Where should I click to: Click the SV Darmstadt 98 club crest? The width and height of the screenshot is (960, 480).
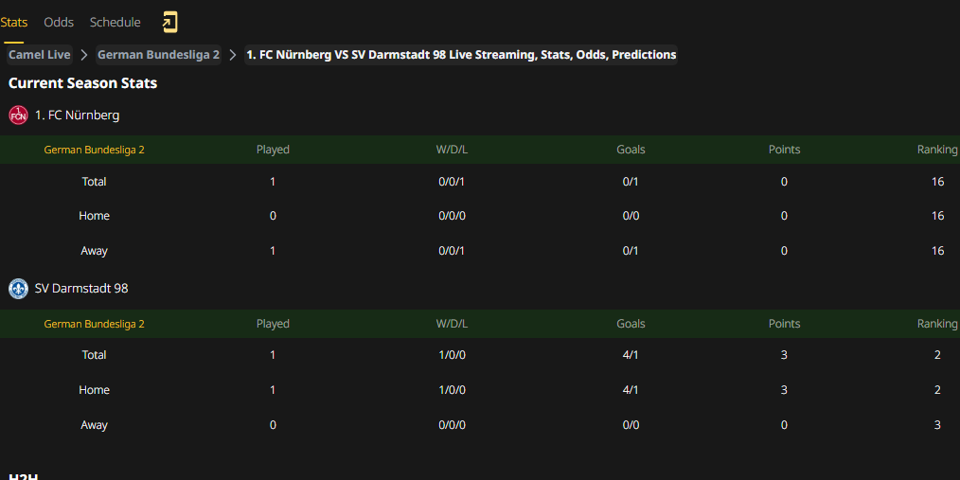[18, 289]
